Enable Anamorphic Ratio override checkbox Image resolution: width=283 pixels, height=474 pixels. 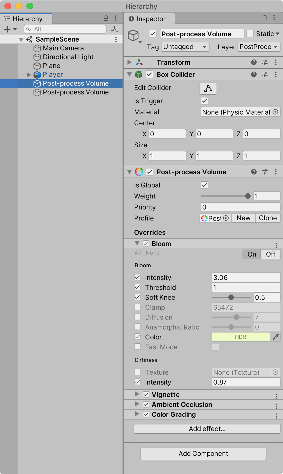[x=137, y=327]
